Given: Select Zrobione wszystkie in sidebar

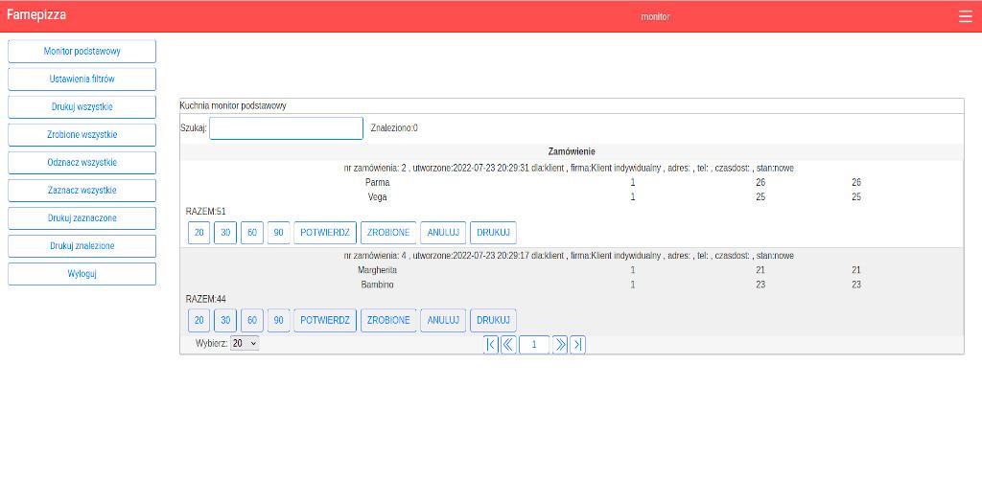Looking at the screenshot, I should 82,135.
